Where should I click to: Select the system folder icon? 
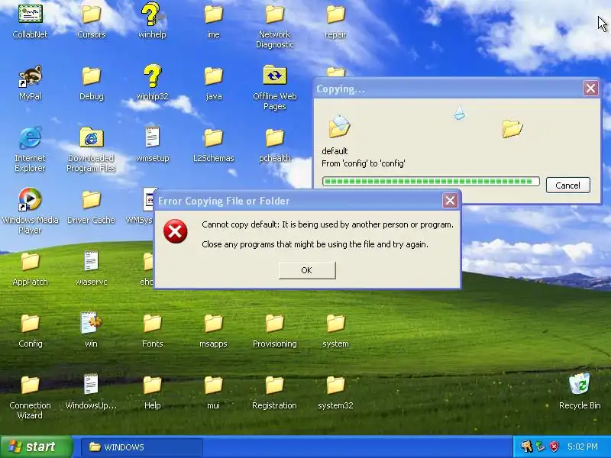(335, 323)
